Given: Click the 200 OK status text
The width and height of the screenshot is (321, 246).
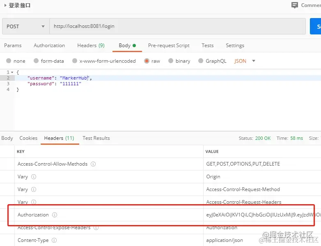Looking at the screenshot, I should coord(263,138).
